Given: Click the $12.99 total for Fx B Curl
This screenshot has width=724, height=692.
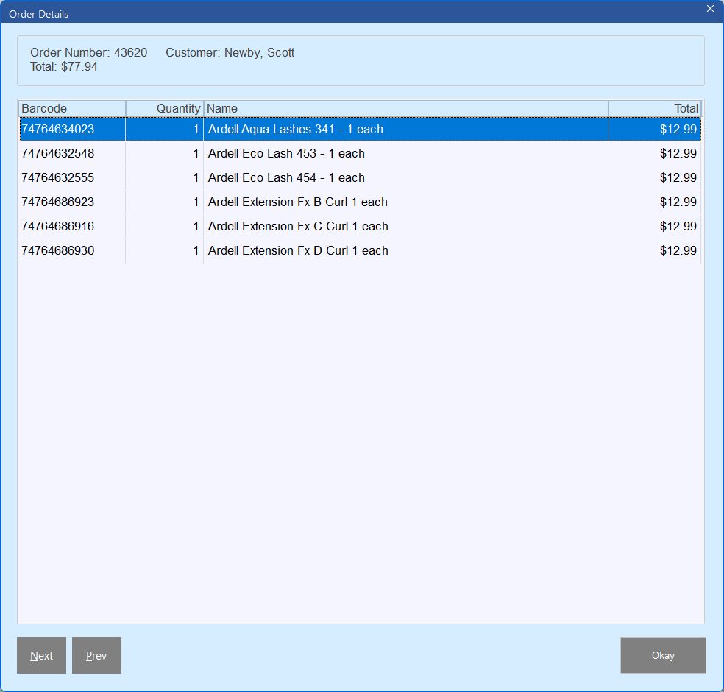Looking at the screenshot, I should [x=678, y=202].
